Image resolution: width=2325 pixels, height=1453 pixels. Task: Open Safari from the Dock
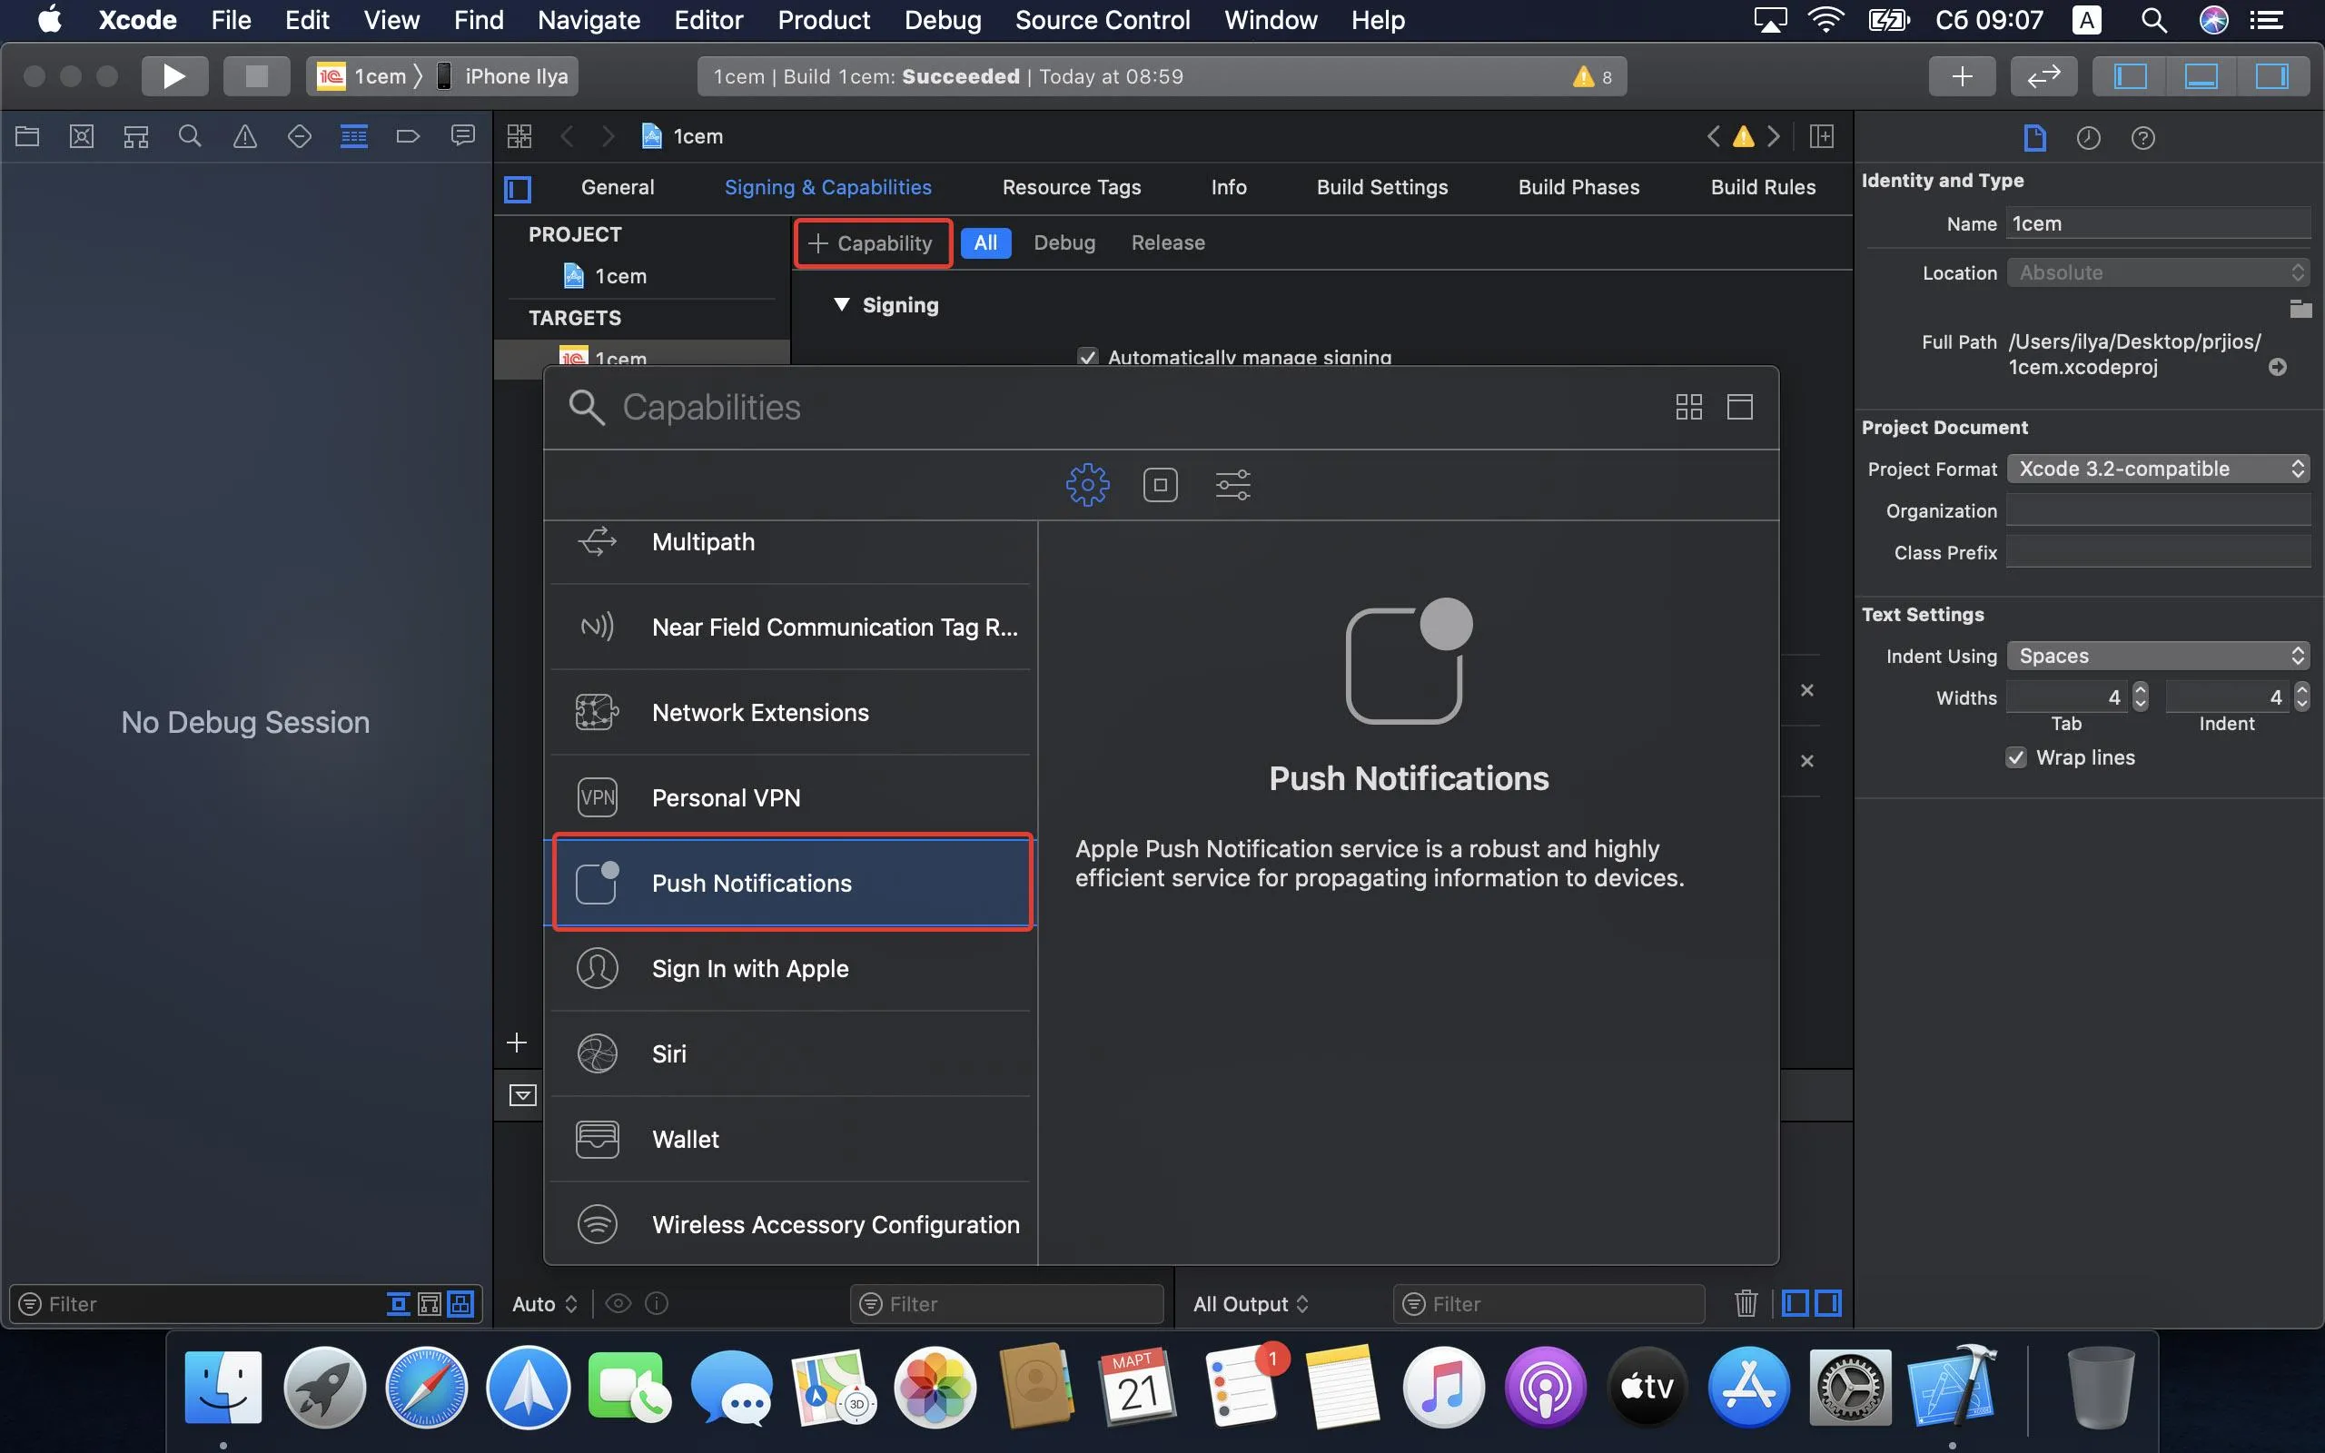(426, 1388)
